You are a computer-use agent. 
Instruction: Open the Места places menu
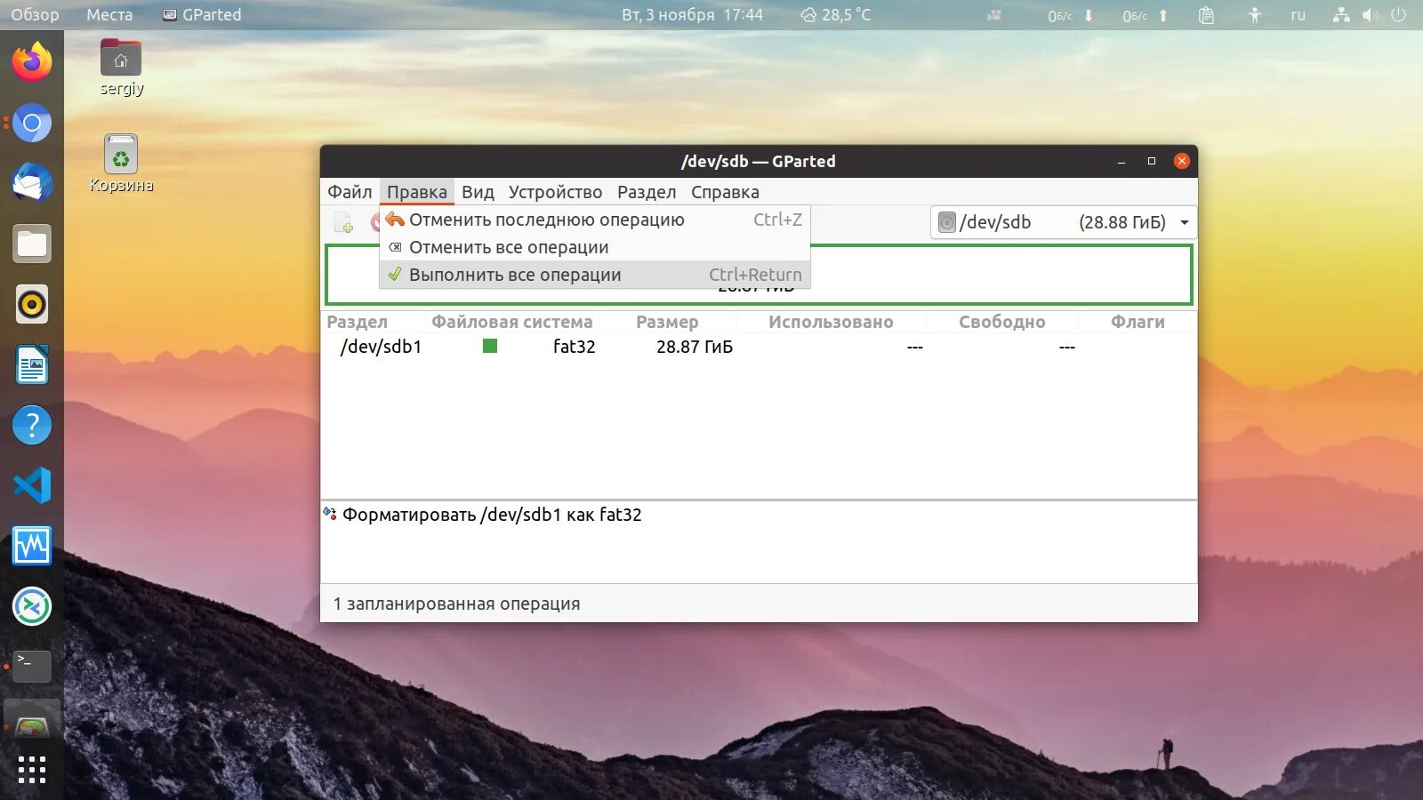(x=109, y=15)
